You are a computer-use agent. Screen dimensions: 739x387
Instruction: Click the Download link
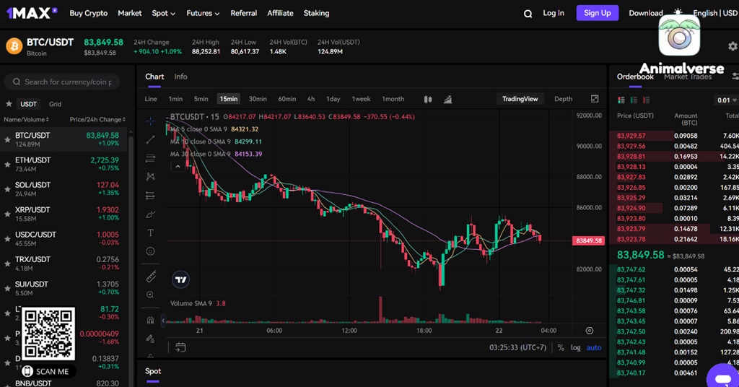pos(646,13)
